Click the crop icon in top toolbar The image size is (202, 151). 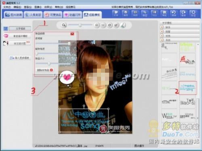coord(145,13)
